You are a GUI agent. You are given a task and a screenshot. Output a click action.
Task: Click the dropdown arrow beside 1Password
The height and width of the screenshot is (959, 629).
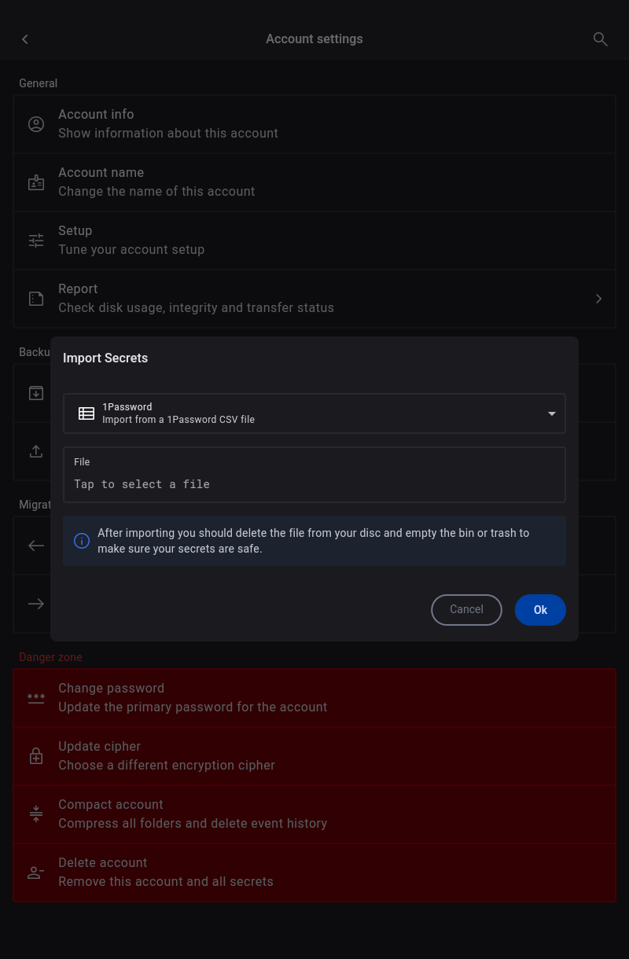[x=552, y=413]
